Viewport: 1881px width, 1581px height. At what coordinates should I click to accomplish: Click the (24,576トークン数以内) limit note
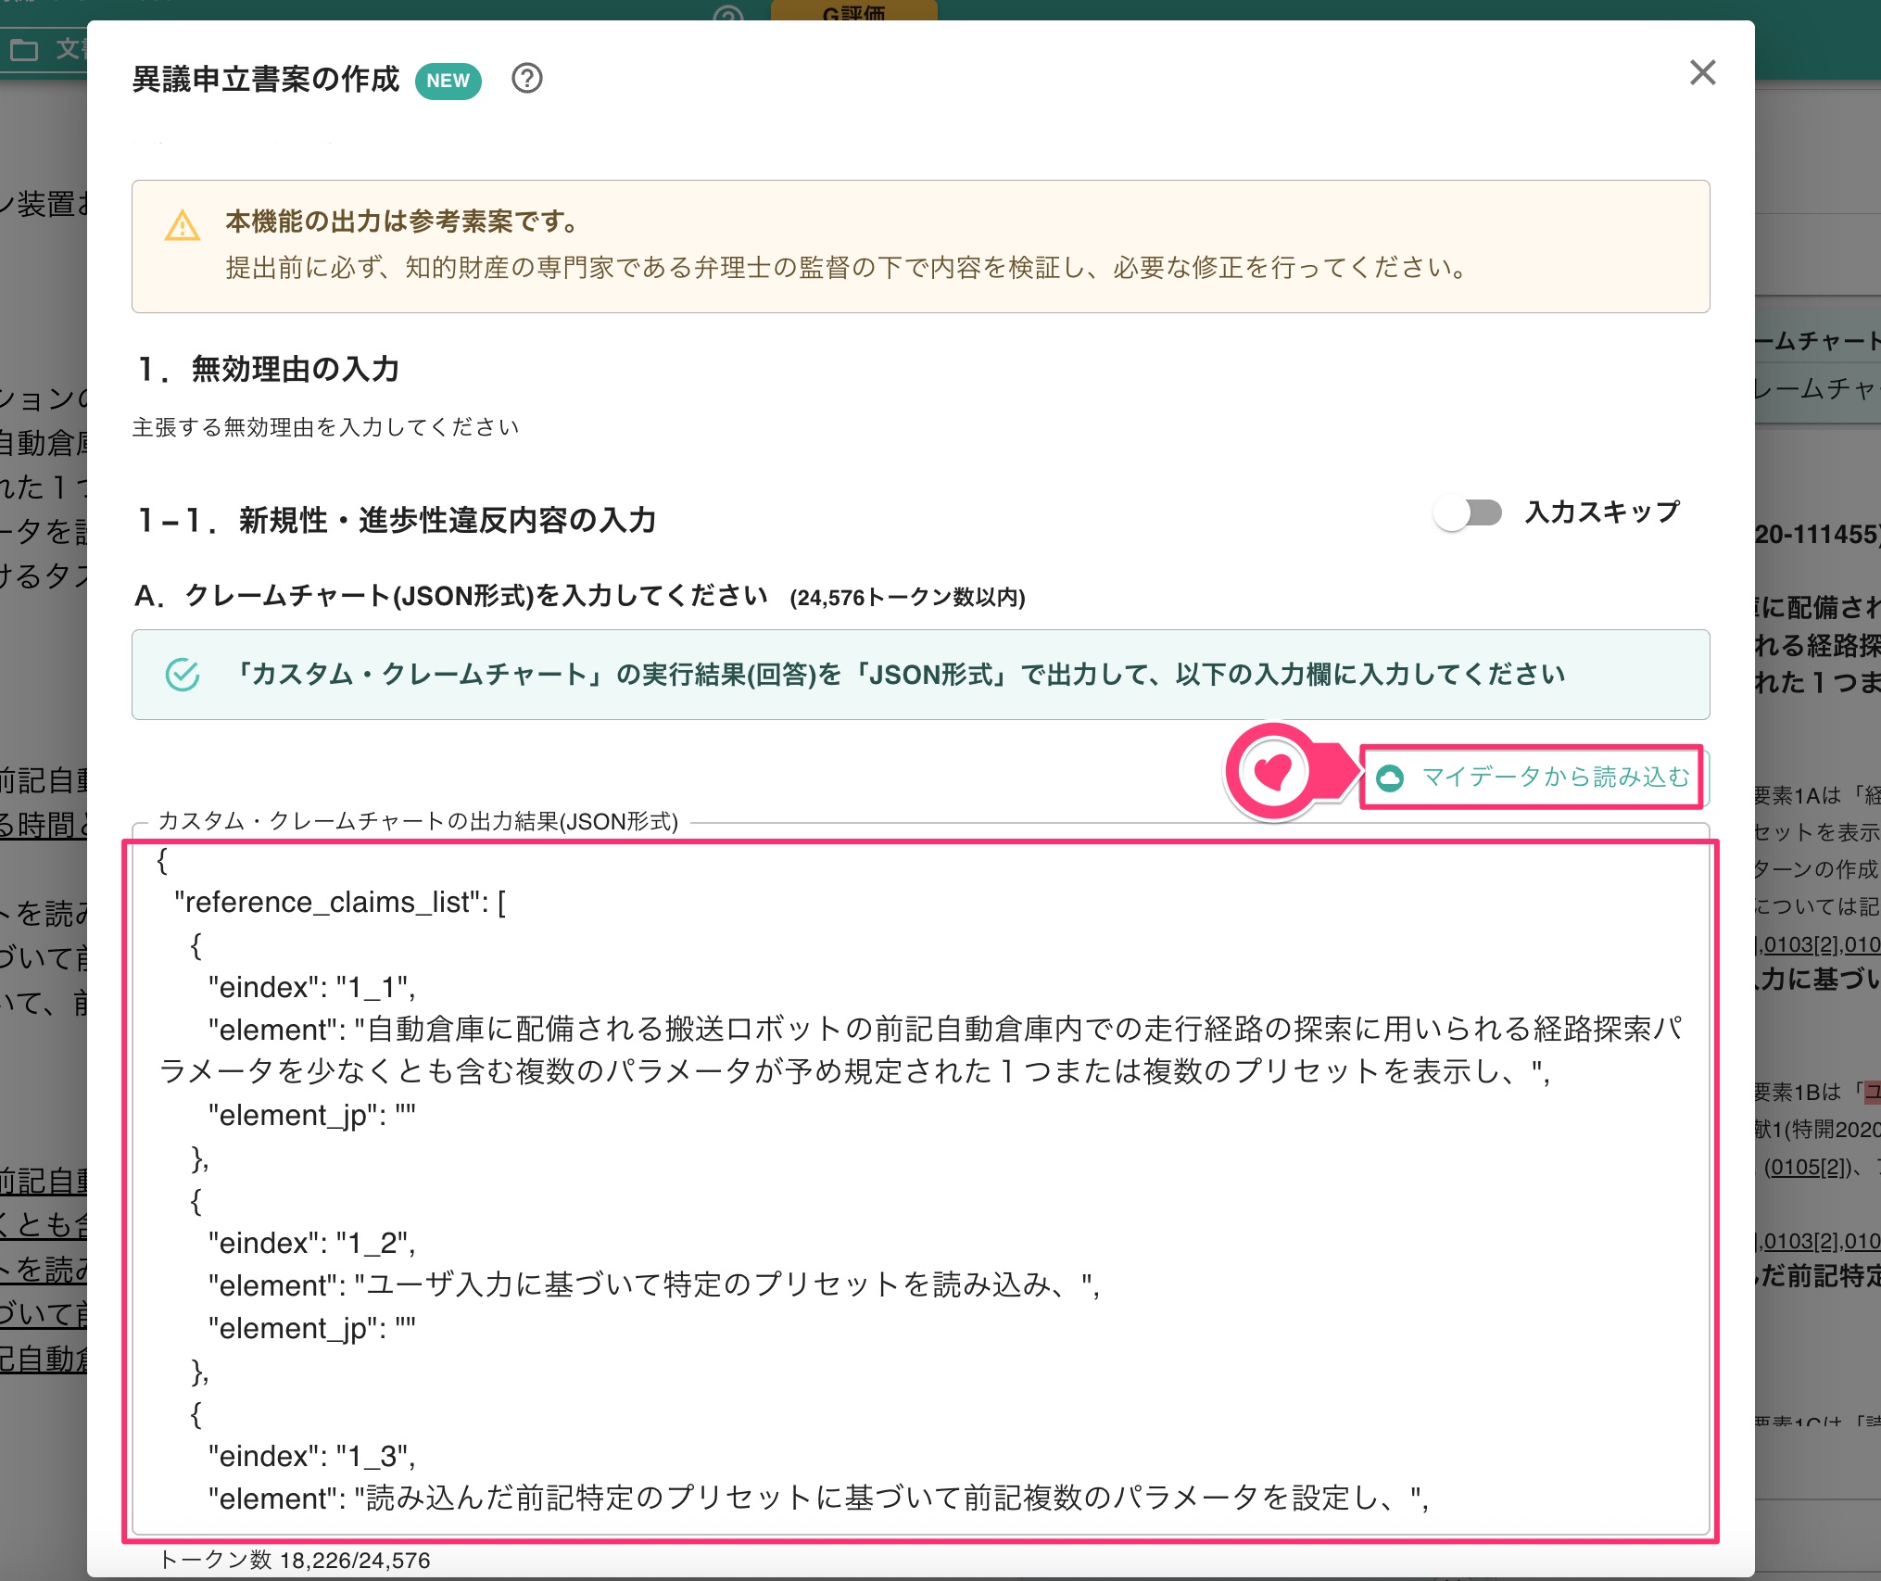tap(907, 598)
